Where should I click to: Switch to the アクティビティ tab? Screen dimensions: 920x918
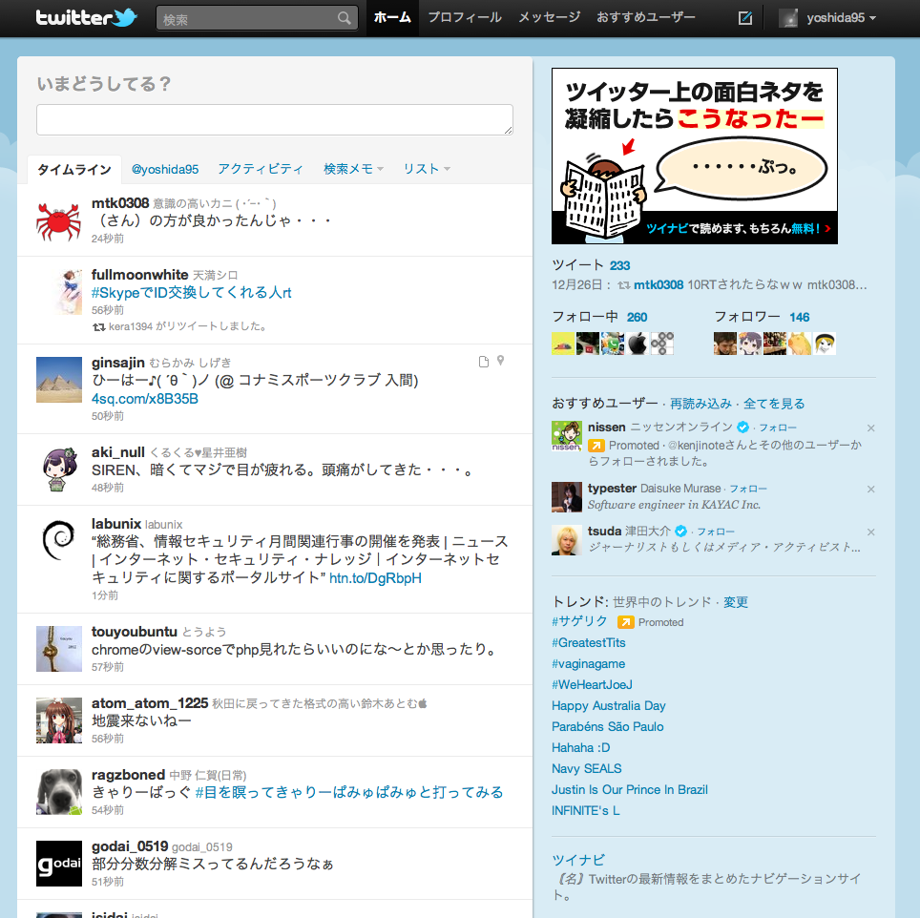[260, 169]
